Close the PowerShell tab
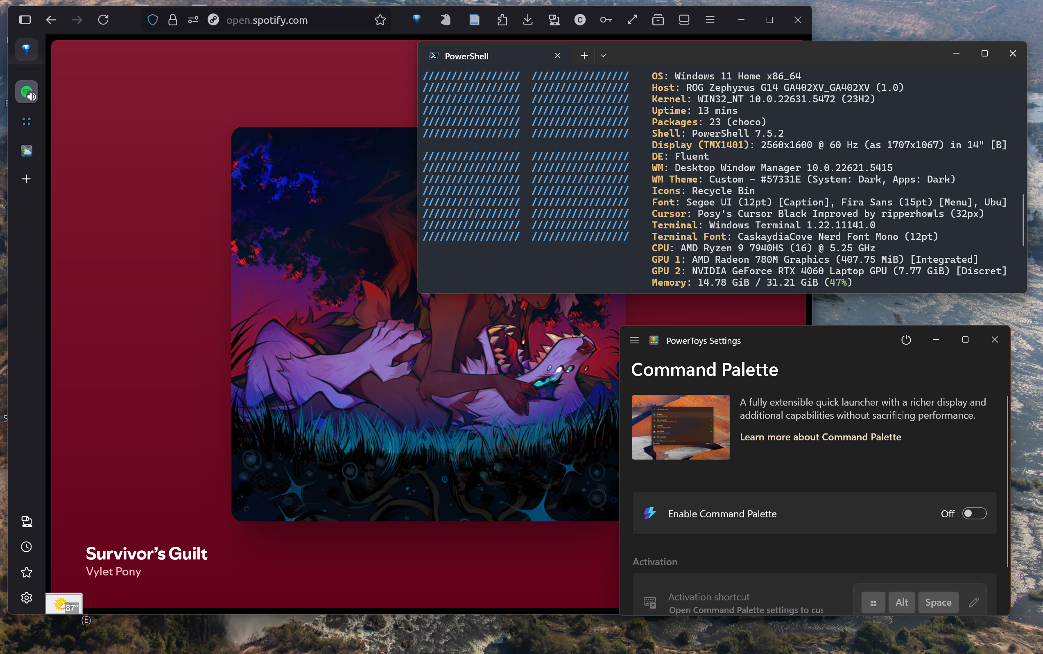The height and width of the screenshot is (654, 1043). [x=557, y=56]
